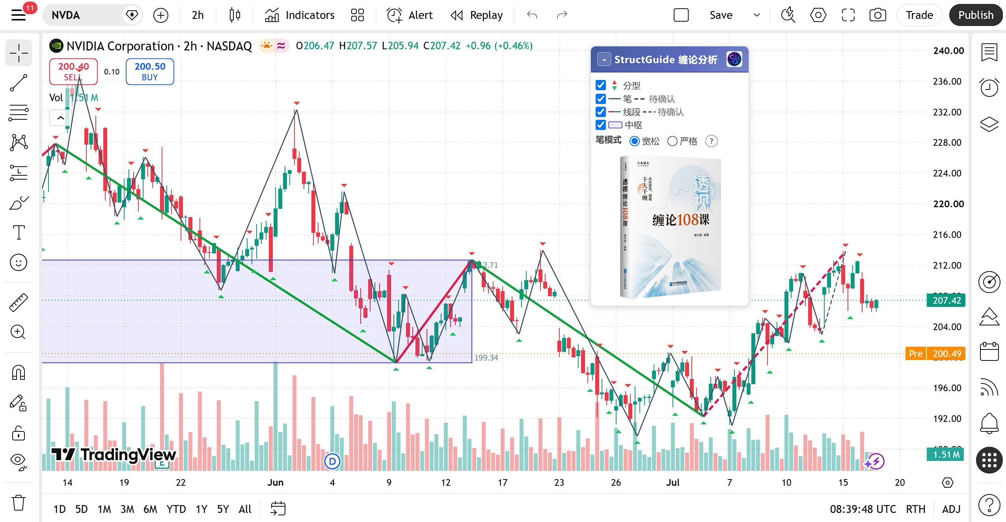Screen dimensions: 1006x522
Task: Toggle the 线段 checkbox
Action: coord(601,112)
